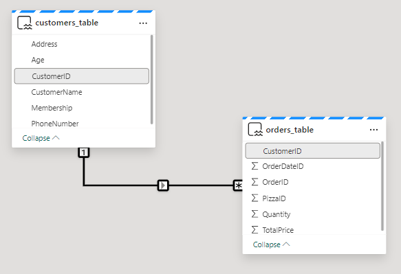This screenshot has height=274, width=401.
Task: Select the TotalPrice field name
Action: click(x=278, y=230)
